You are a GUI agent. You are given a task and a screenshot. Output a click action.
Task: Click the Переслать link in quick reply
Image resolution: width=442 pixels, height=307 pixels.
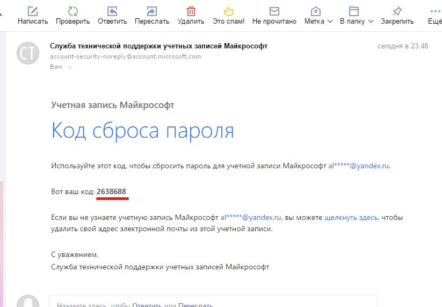tap(195, 304)
